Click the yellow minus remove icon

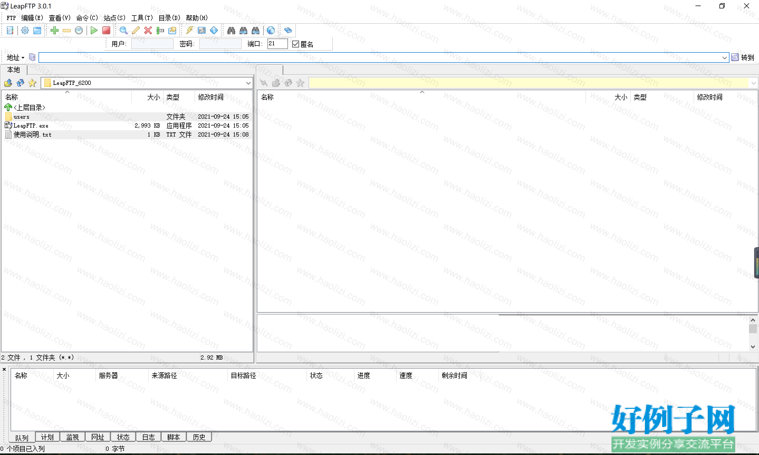(x=66, y=30)
